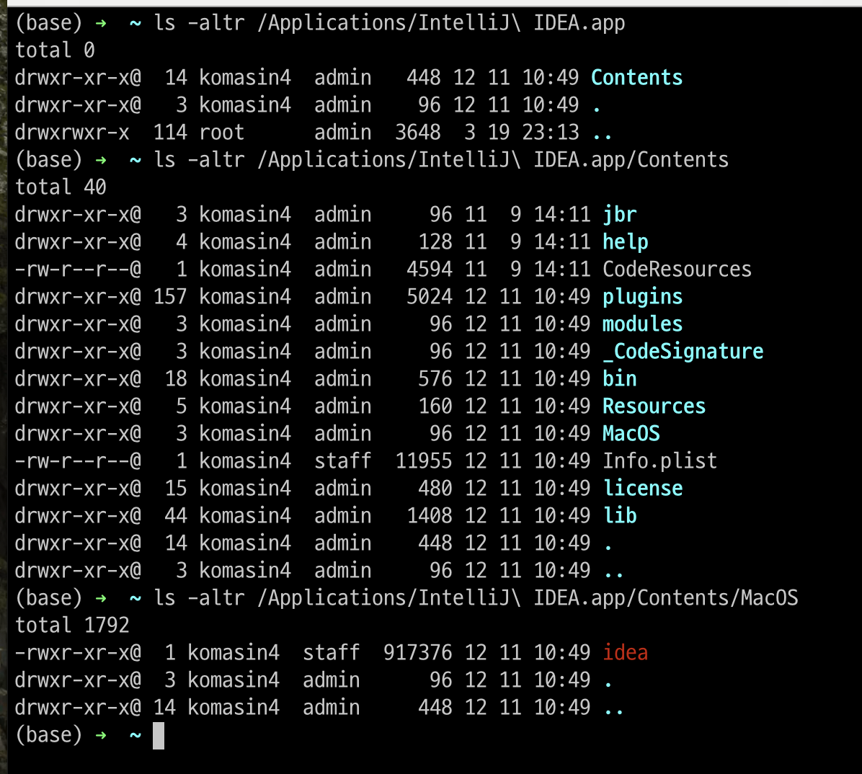Click the size '3648' in root row
The height and width of the screenshot is (774, 862).
point(418,133)
